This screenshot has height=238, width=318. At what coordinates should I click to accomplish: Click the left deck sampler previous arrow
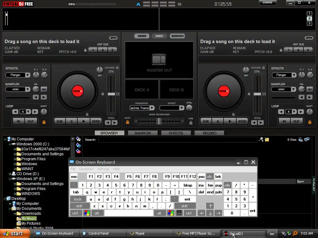(36, 97)
